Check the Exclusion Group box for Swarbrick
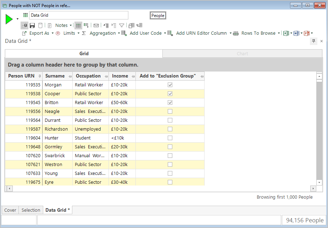This screenshot has width=328, height=228. coord(170,156)
